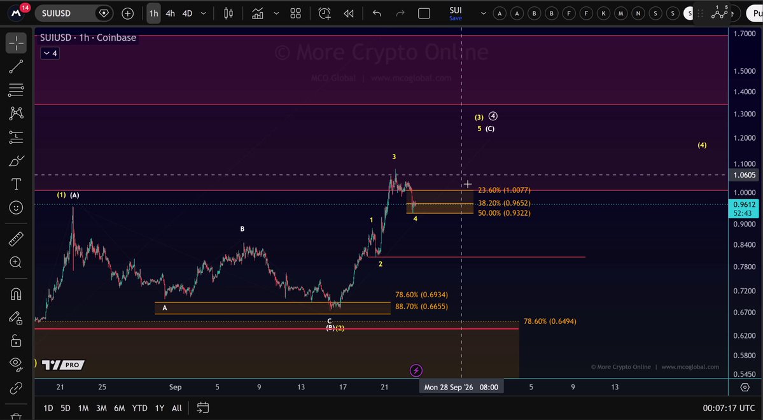Click the link drawings chain icon
The height and width of the screenshot is (420, 763).
(x=16, y=388)
